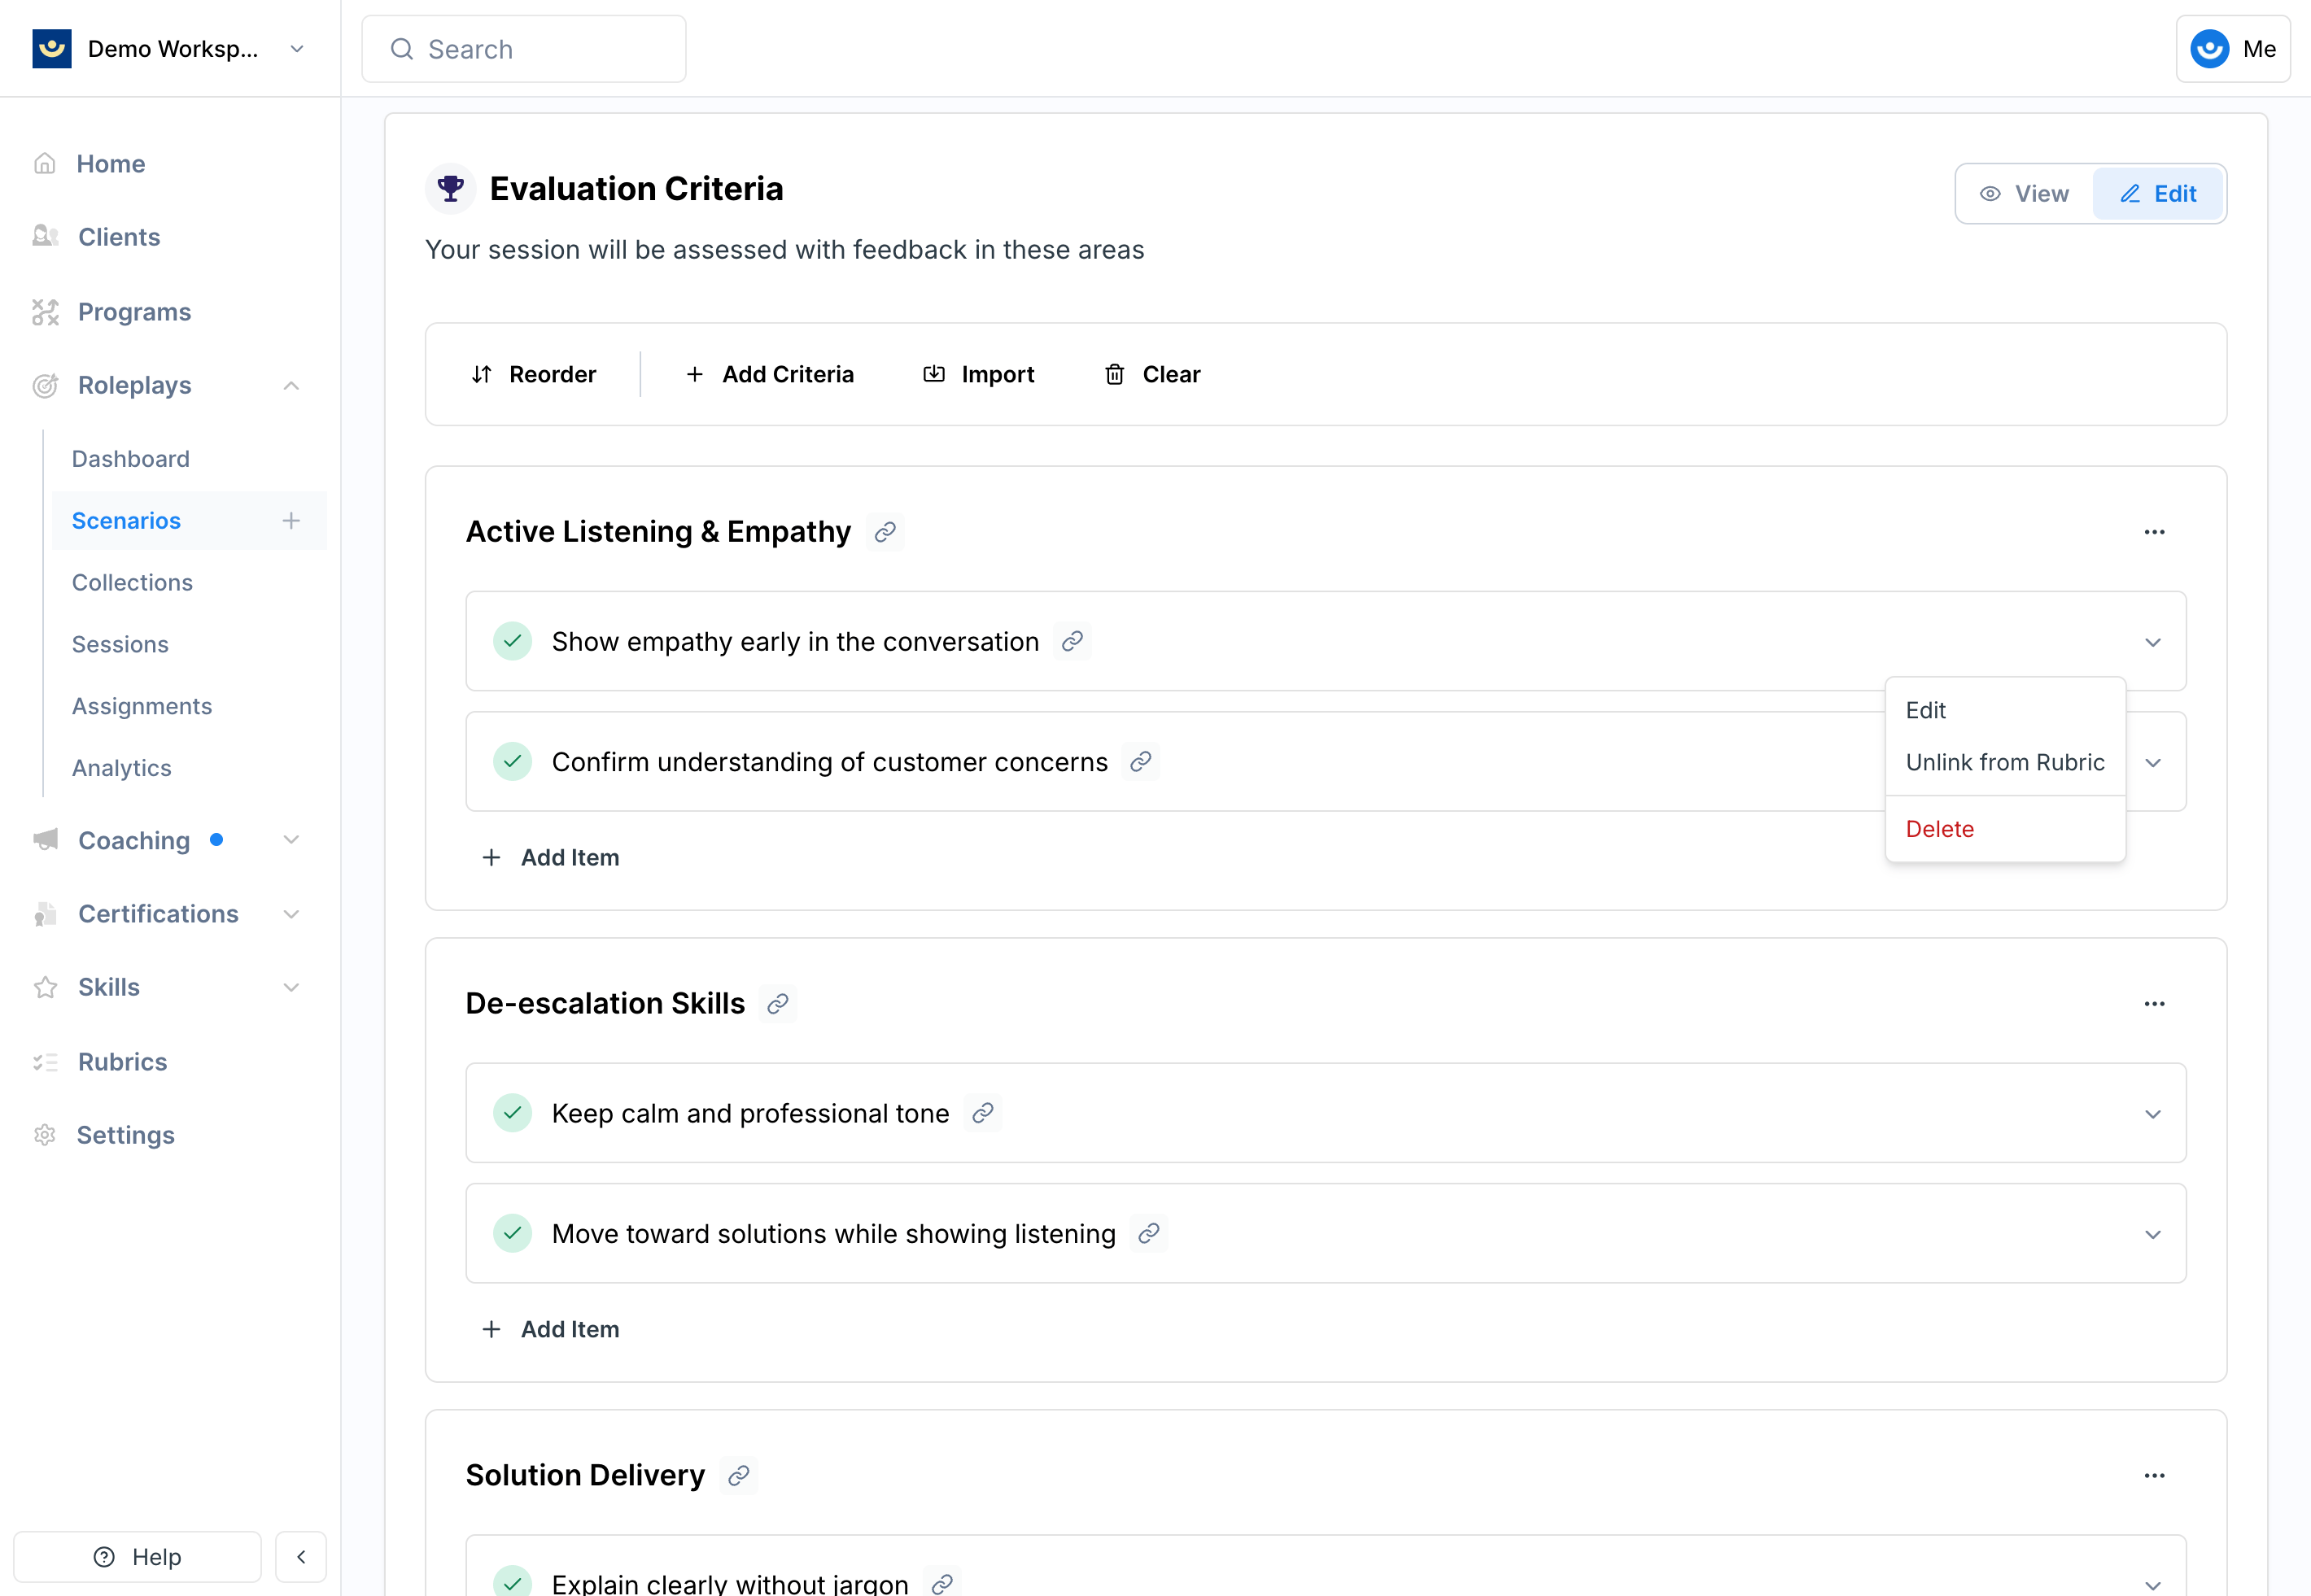Screen dimensions: 2311x1596
Task: Click the Reorder button
Action: tap(533, 375)
